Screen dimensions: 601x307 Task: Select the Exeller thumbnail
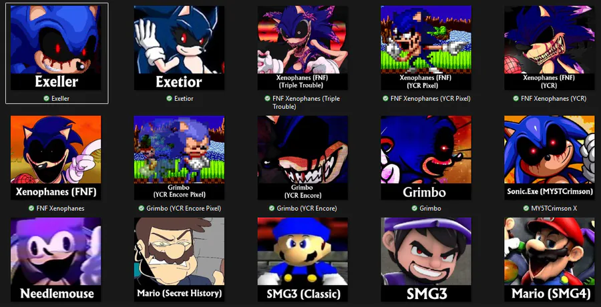56,48
